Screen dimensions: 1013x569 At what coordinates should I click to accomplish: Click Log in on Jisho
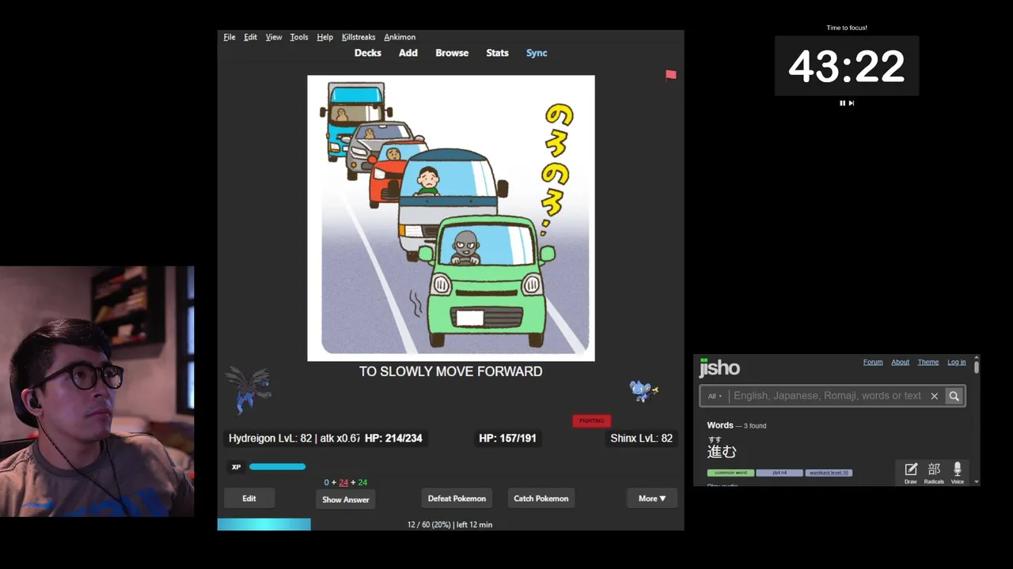(957, 362)
